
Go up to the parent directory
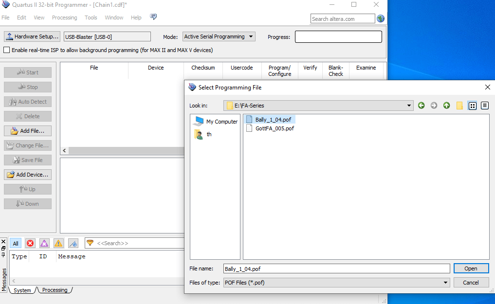(447, 106)
